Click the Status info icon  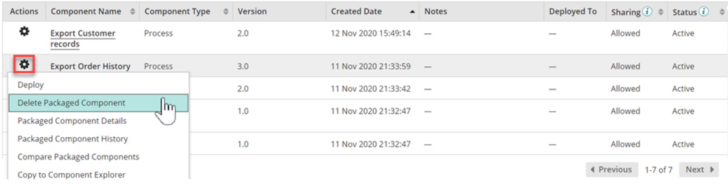[704, 11]
